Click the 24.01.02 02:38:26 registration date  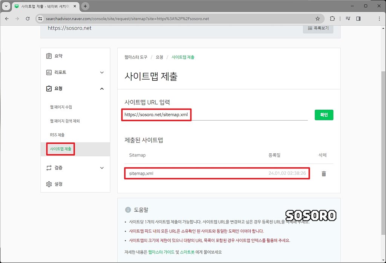(x=287, y=173)
